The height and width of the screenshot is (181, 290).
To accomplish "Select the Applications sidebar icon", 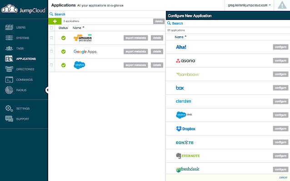I will [x=9, y=59].
